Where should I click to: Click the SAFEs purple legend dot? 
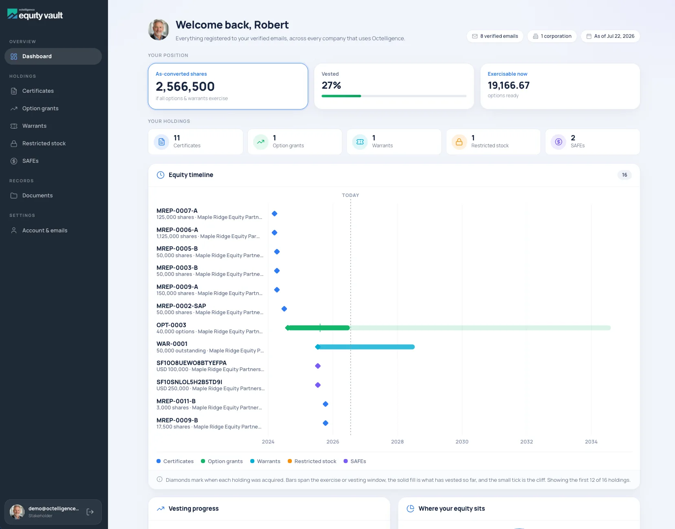click(x=346, y=461)
